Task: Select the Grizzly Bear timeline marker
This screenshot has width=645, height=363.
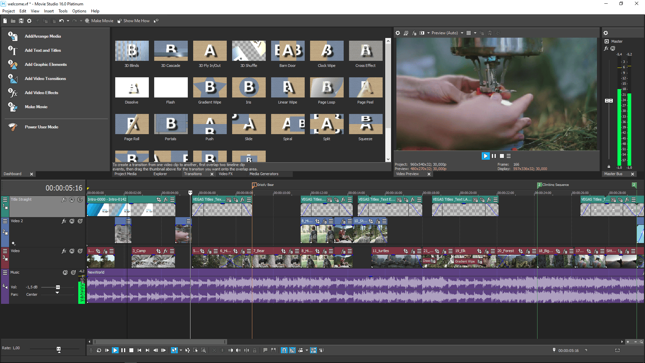Action: pos(254,185)
